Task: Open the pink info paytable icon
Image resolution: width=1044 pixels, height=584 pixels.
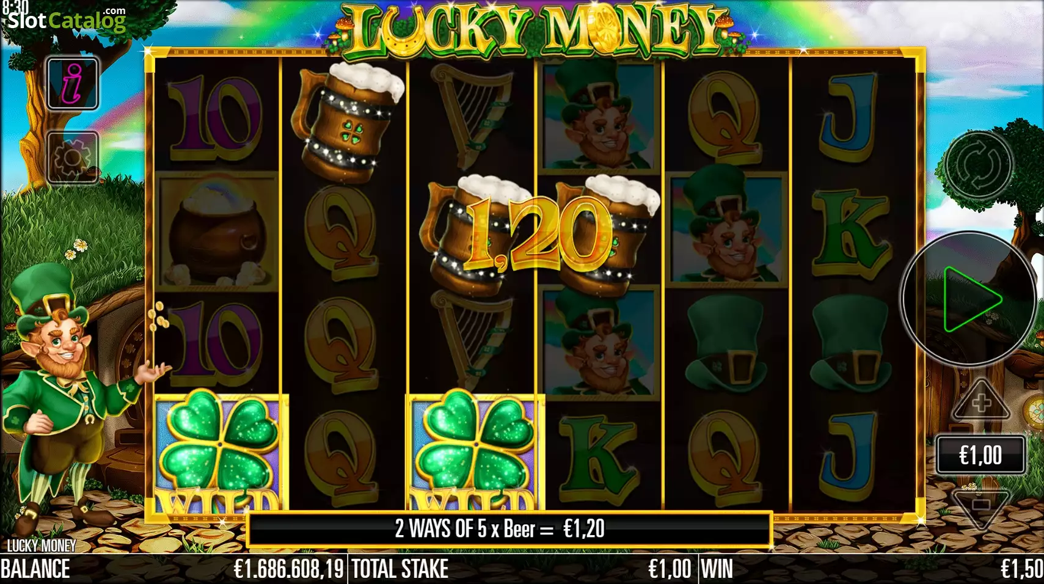Action: [x=73, y=84]
